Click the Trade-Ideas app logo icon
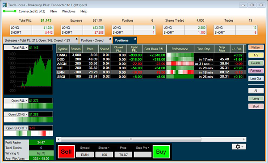Screen dimensions: 268x163 coord(5,5)
